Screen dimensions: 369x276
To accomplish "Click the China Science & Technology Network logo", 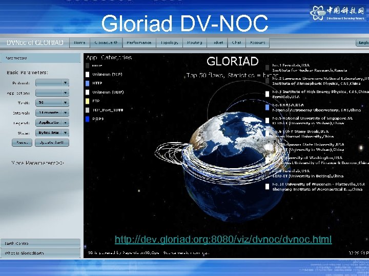I will click(338, 13).
